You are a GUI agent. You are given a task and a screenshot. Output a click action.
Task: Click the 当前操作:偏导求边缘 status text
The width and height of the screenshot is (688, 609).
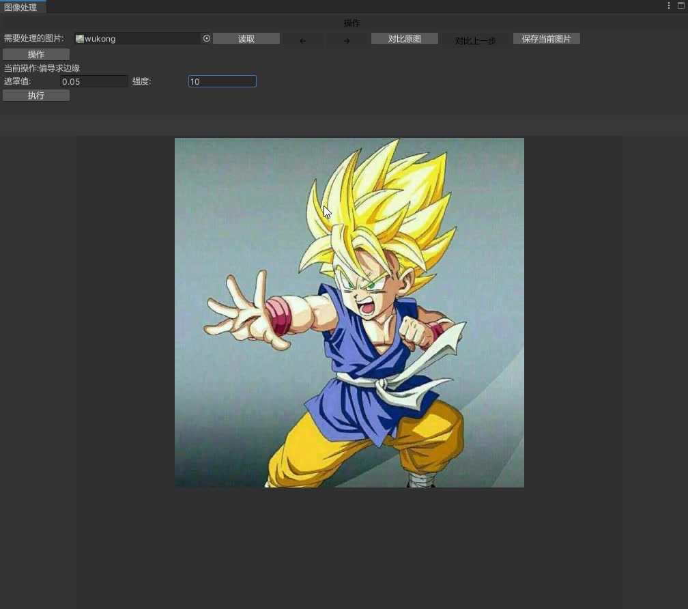click(x=42, y=68)
